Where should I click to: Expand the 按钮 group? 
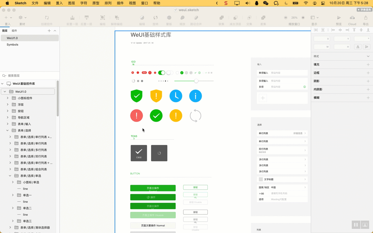tap(8, 111)
